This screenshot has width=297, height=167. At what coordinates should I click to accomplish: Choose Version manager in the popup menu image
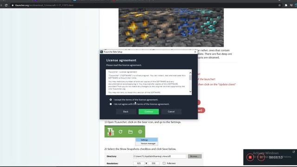[147, 143]
